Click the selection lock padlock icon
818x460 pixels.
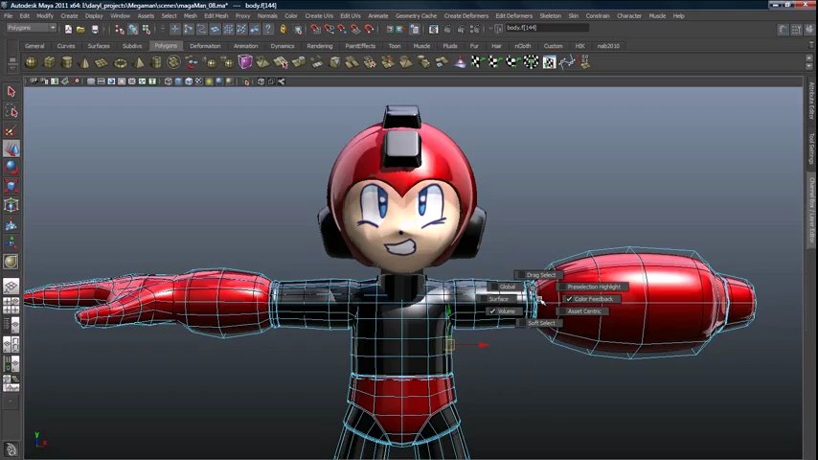coord(284,30)
